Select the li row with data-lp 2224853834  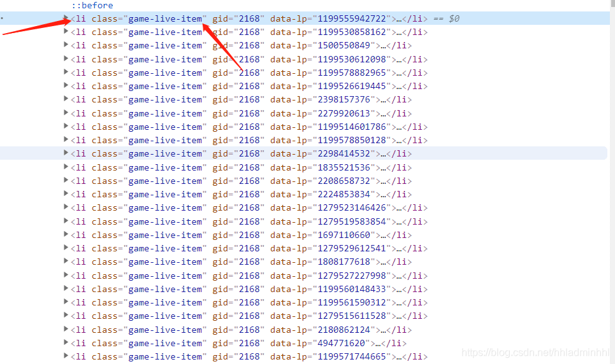pos(241,194)
